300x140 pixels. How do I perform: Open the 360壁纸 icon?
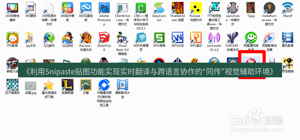tap(31, 8)
